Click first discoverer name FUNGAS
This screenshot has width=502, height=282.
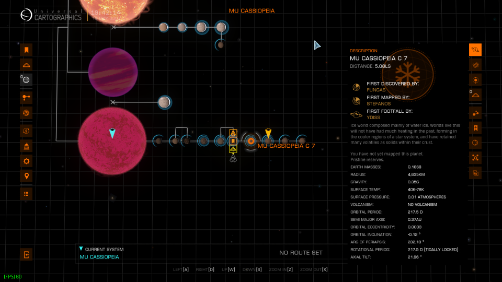tap(376, 90)
